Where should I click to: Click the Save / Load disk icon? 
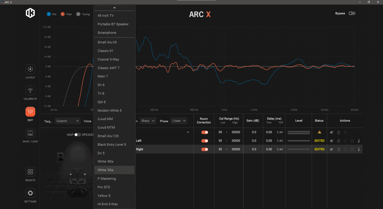click(30, 133)
